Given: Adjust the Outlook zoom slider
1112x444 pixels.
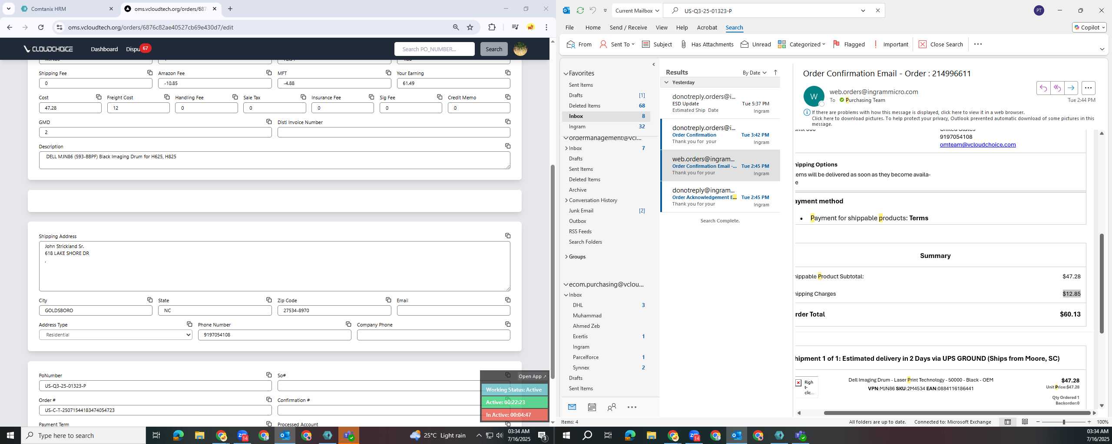Looking at the screenshot, I should (1064, 422).
